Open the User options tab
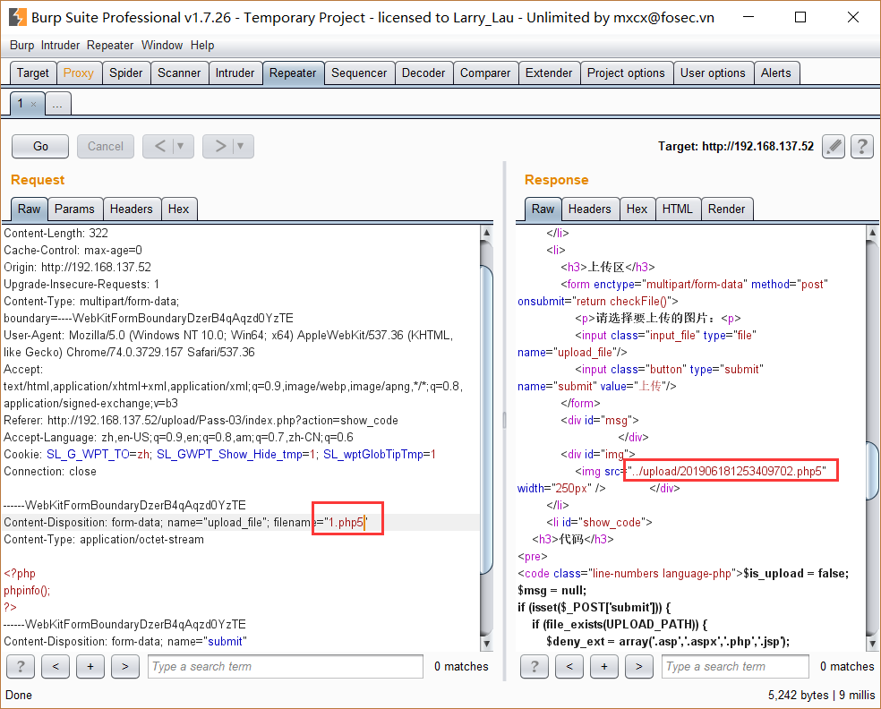Screen dimensions: 881x709 click(713, 73)
